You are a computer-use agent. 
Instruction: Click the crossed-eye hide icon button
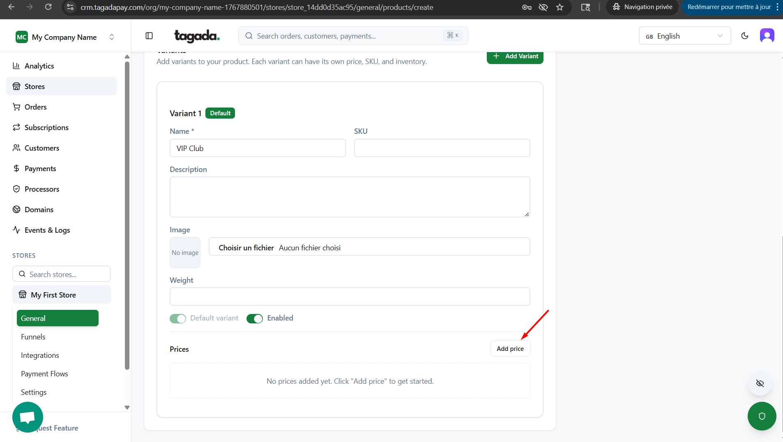coord(760,383)
